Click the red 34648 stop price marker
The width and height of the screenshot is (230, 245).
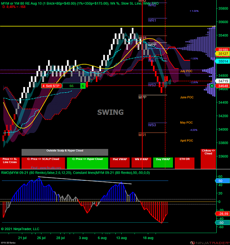coord(223,86)
